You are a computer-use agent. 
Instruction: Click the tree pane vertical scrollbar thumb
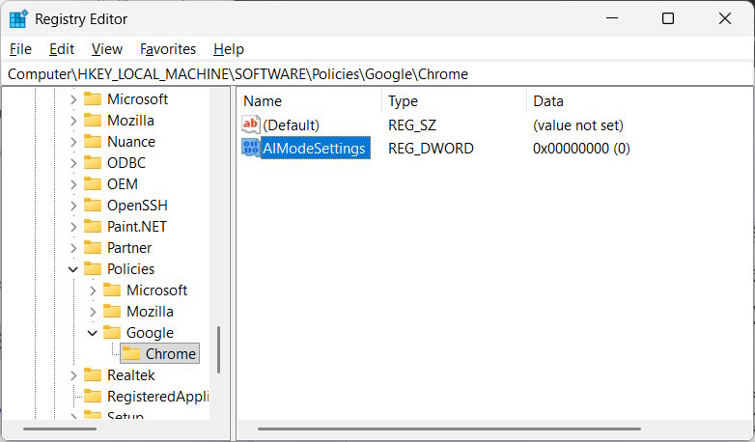[x=218, y=349]
